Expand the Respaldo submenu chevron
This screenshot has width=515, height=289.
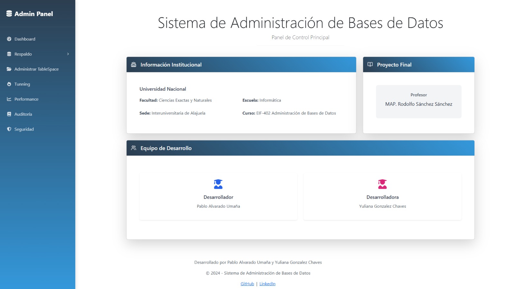point(68,54)
